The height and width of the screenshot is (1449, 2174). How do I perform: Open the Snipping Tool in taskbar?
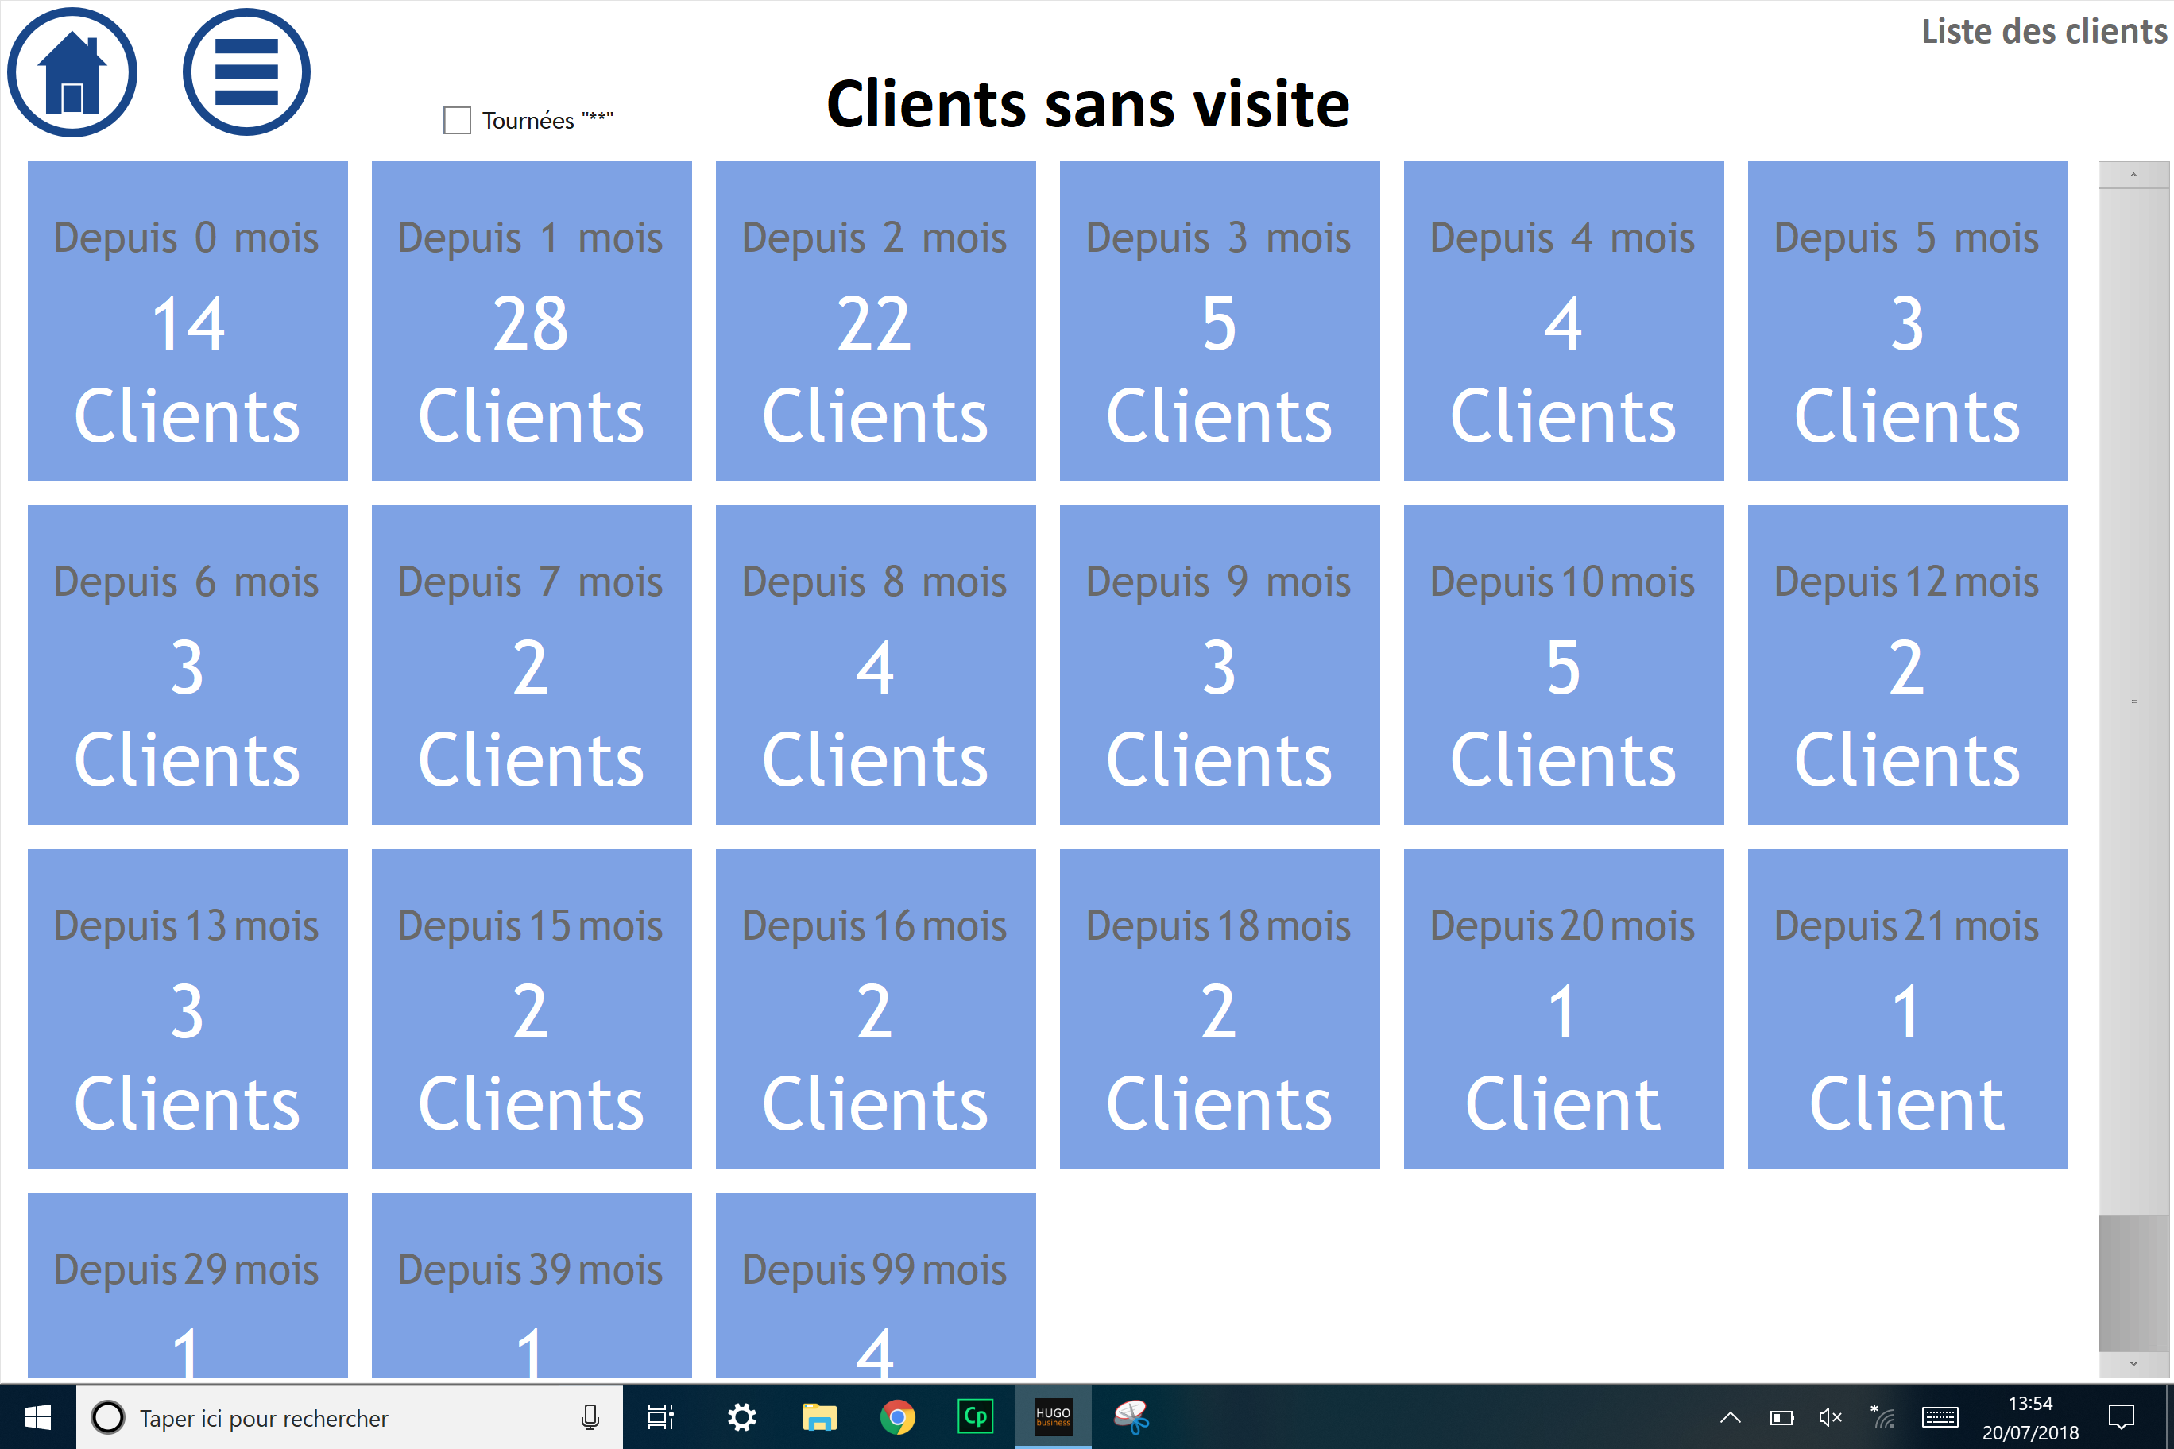coord(1131,1417)
